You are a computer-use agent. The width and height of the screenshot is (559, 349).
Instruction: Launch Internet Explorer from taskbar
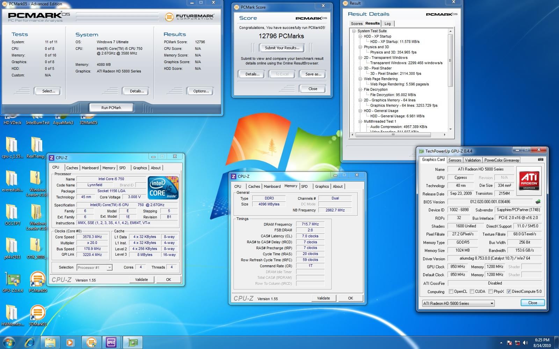pyautogui.click(x=29, y=342)
